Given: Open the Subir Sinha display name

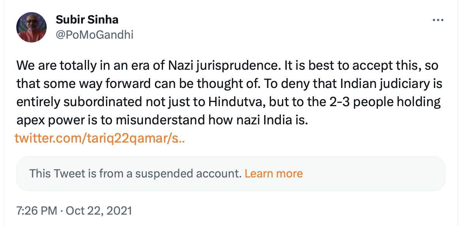Looking at the screenshot, I should [87, 20].
